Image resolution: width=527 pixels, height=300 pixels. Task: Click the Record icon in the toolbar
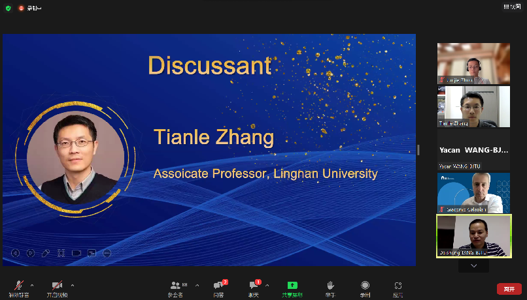click(x=365, y=289)
